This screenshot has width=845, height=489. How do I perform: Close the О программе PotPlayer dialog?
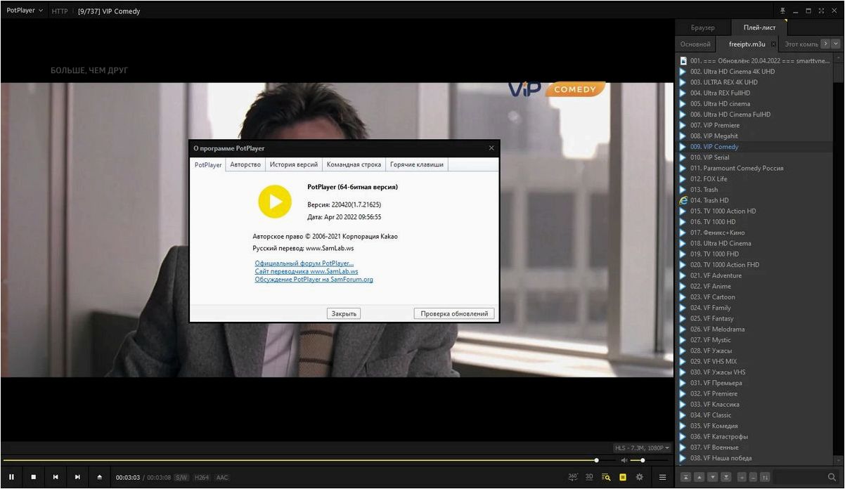coord(491,148)
